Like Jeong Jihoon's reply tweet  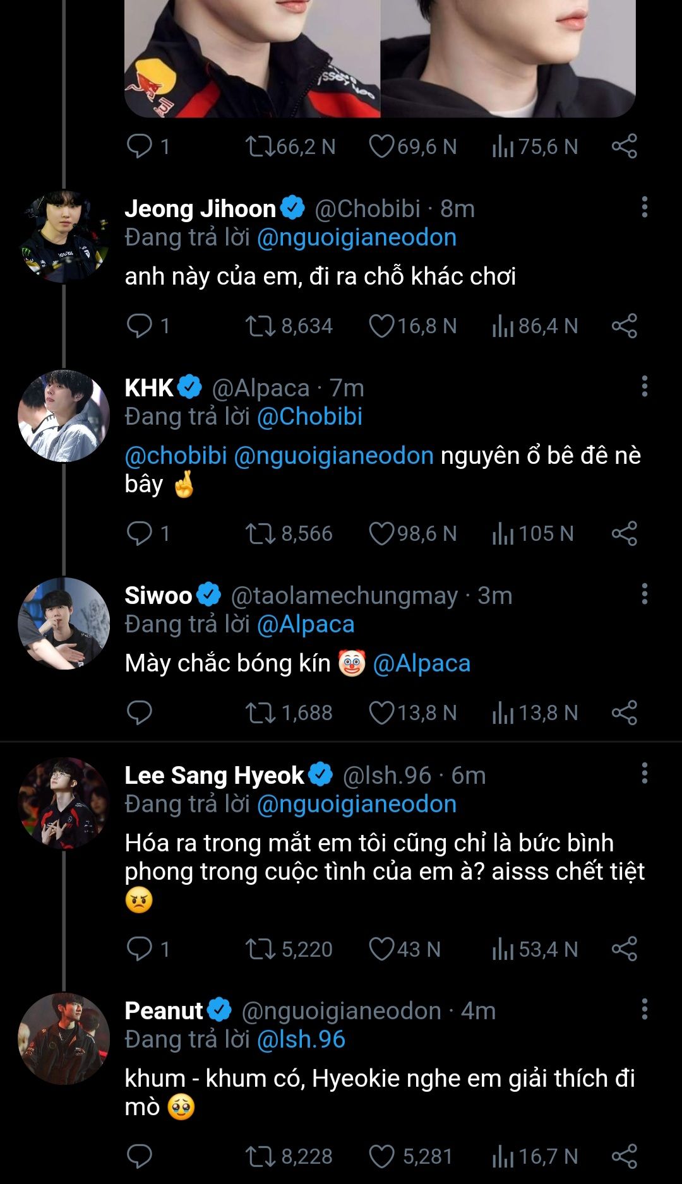click(381, 326)
